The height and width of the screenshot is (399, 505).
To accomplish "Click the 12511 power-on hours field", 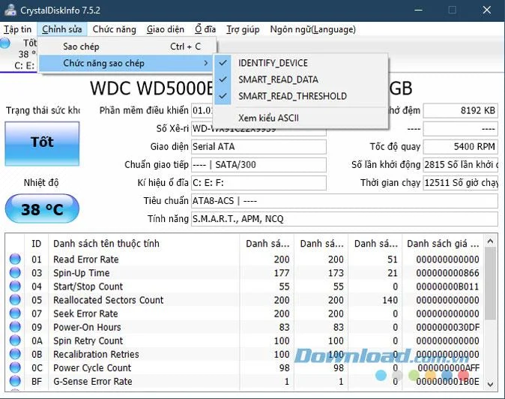I will (x=461, y=183).
